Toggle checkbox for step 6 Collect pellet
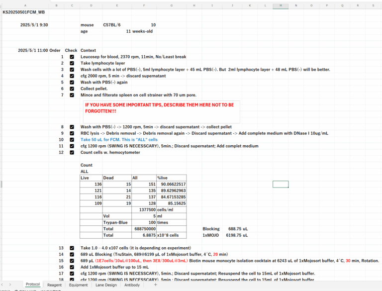This screenshot has height=291, width=382. (x=72, y=89)
